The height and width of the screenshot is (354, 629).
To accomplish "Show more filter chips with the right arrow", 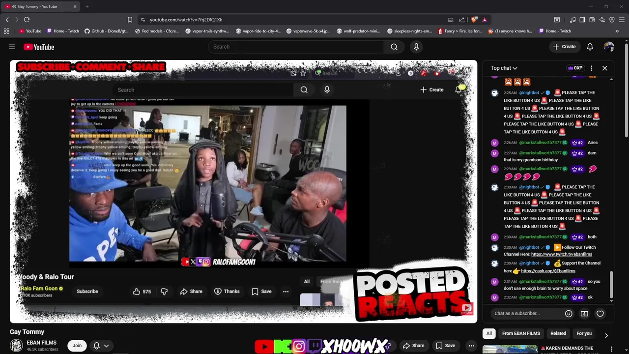I will click(x=606, y=335).
